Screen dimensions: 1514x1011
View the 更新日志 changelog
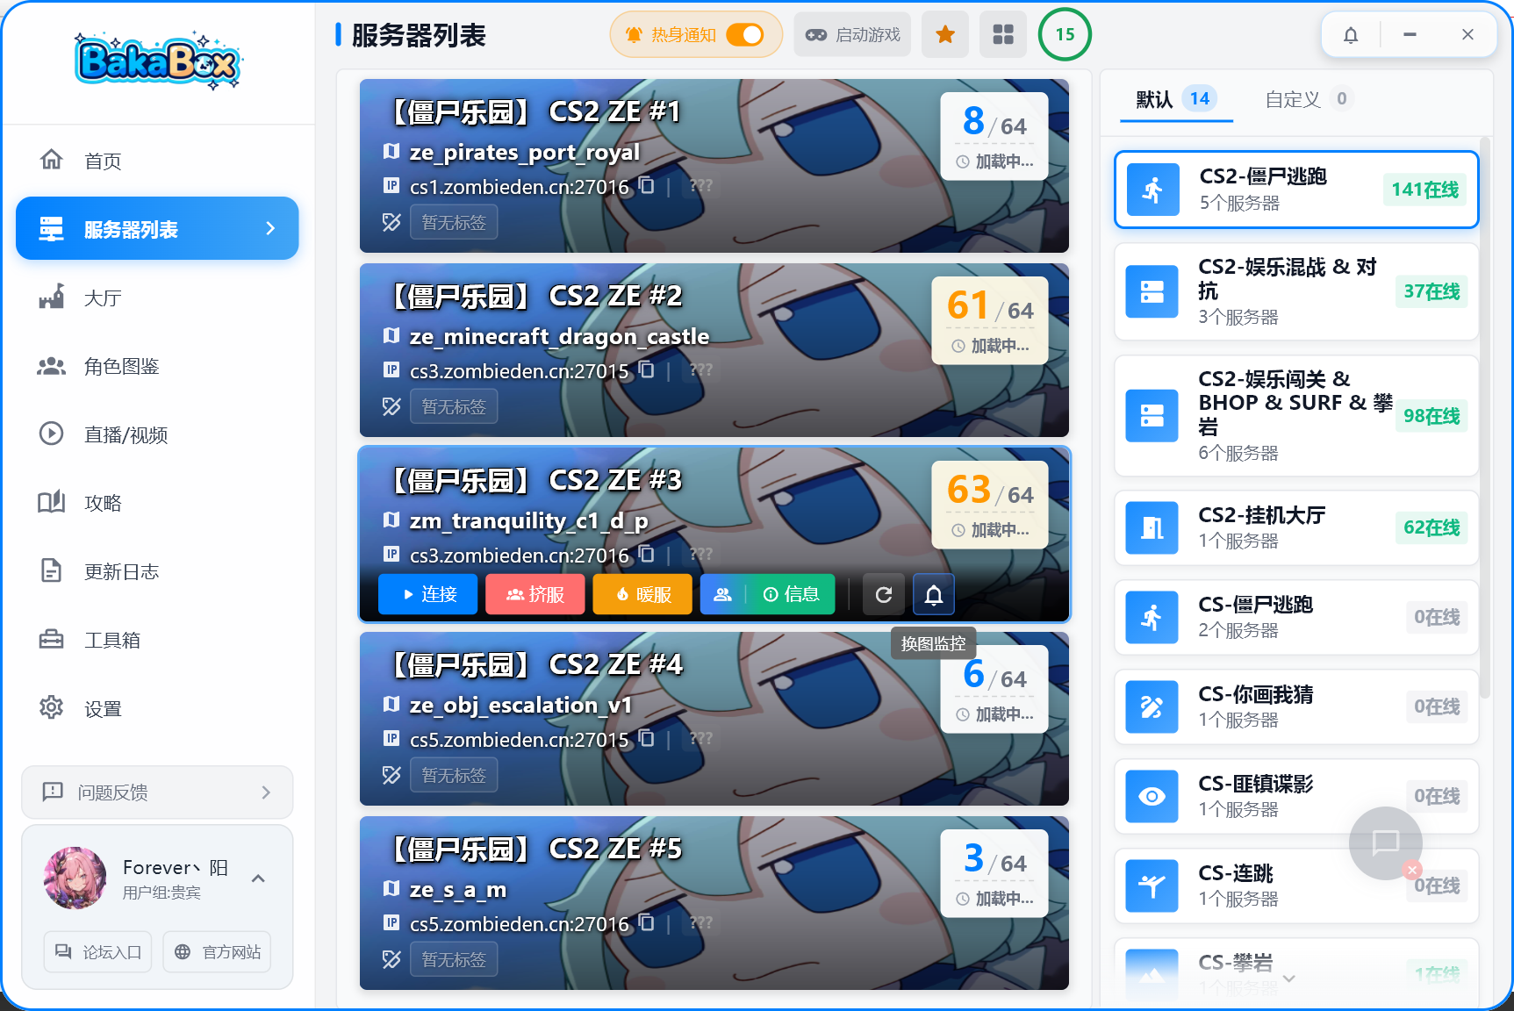[x=157, y=571]
